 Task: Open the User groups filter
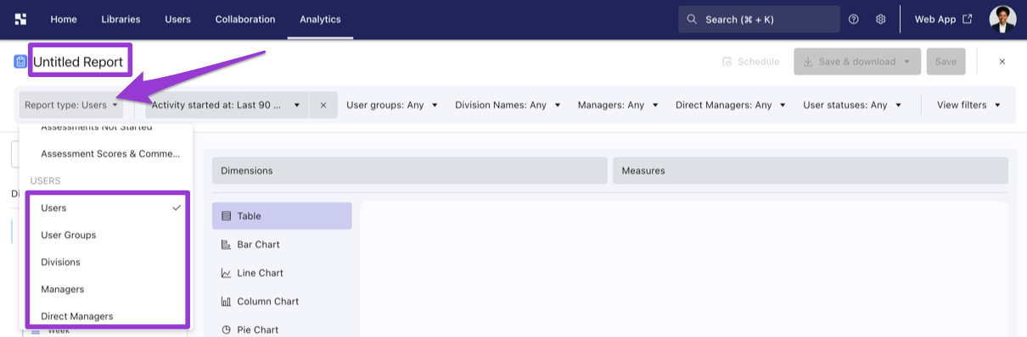391,105
